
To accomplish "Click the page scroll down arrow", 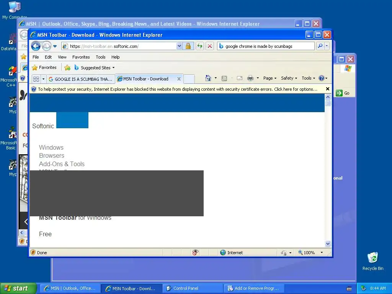I will click(x=328, y=243).
